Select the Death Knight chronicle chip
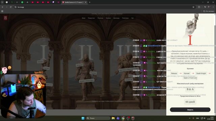The image size is (216, 121). 201,73
